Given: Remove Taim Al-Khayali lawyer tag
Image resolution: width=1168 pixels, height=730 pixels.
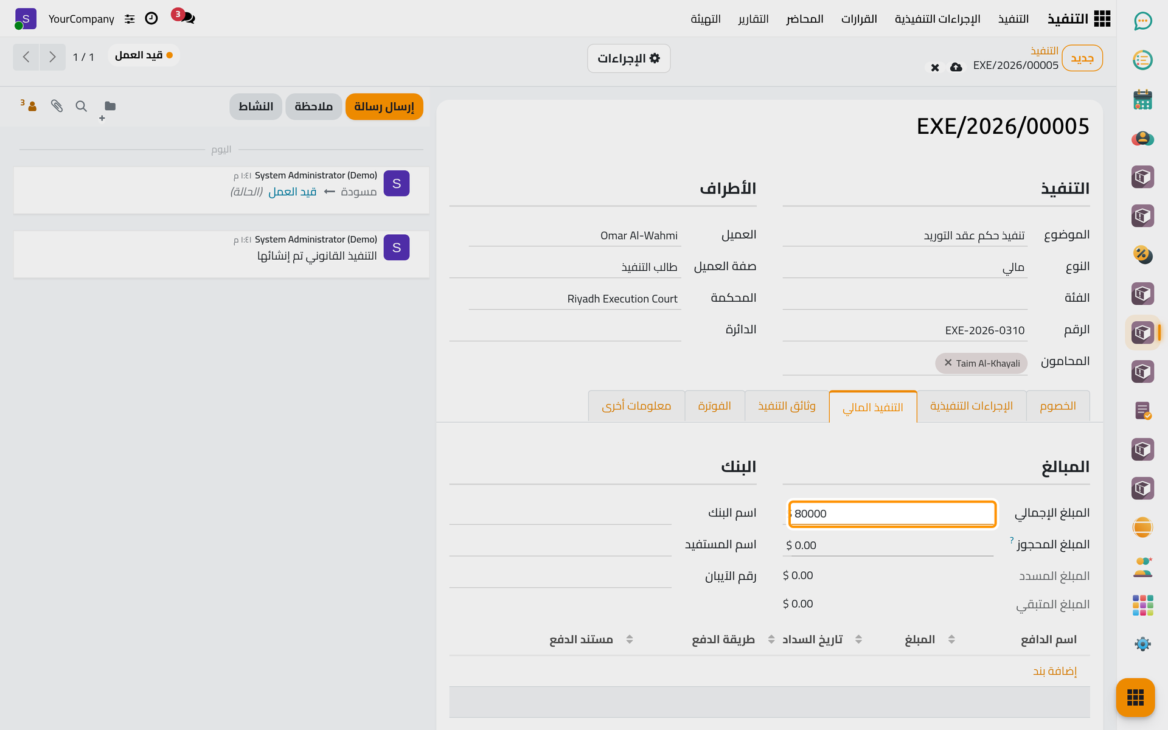Looking at the screenshot, I should [948, 363].
